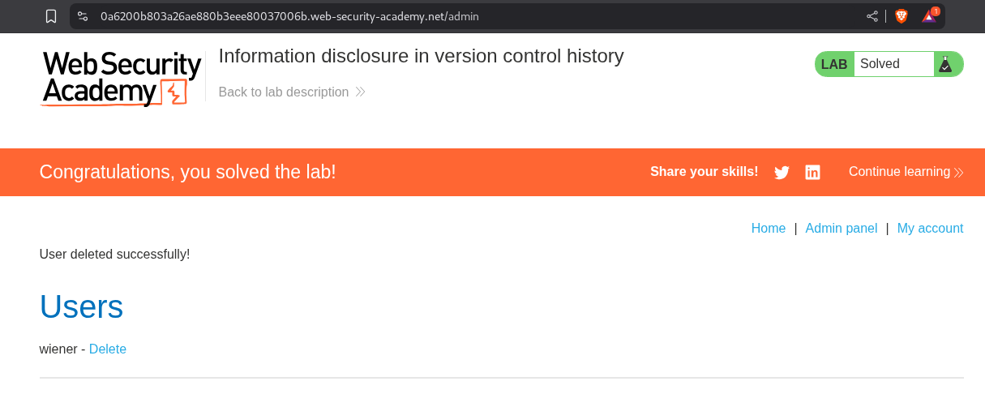Screen dimensions: 985x407
Task: Share on LinkedIn via its icon
Action: point(812,172)
